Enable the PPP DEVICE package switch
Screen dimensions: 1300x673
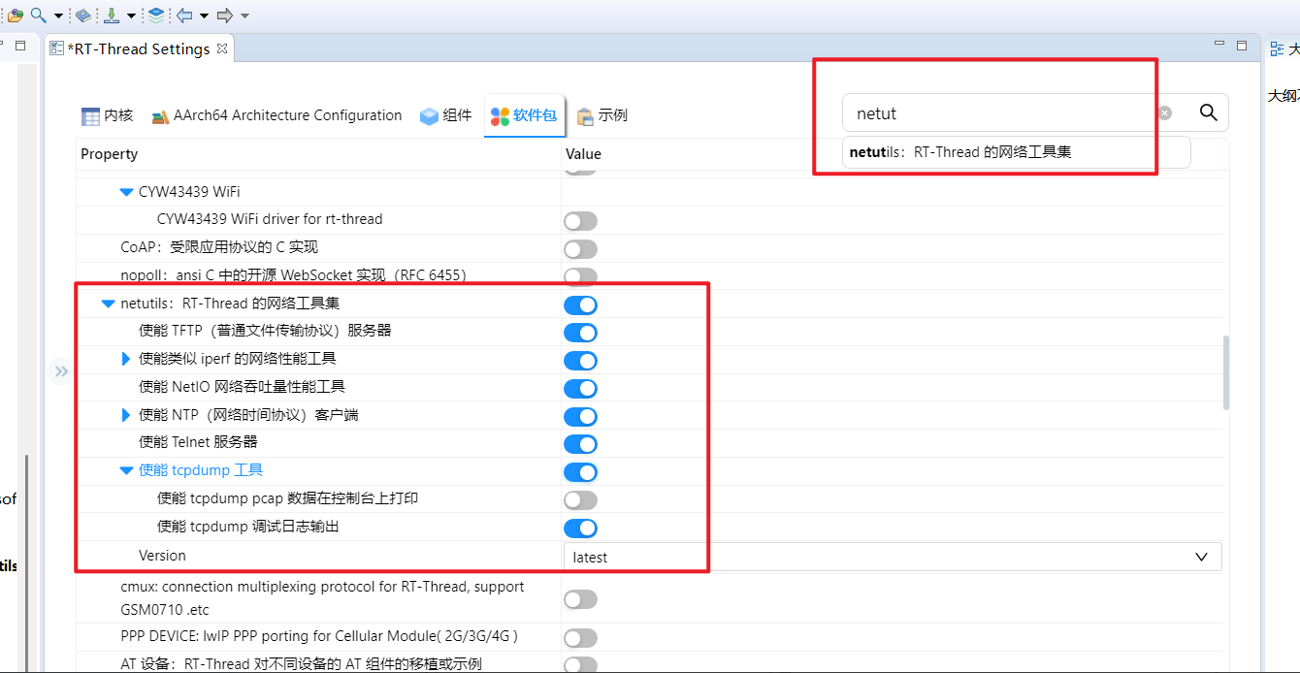[x=580, y=638]
